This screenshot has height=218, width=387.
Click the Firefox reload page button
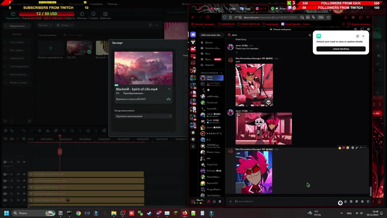click(207, 17)
